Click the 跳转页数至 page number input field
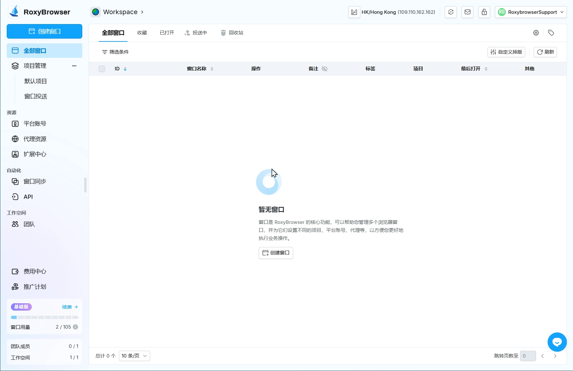The image size is (573, 371). (528, 356)
